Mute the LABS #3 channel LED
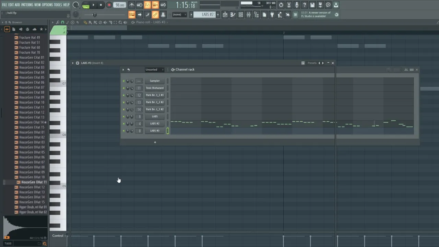Viewport: 439px width, 247px height. point(123,131)
